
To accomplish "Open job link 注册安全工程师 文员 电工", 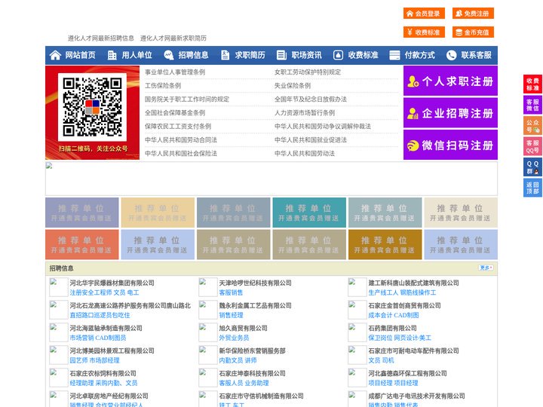I will click(x=104, y=292).
